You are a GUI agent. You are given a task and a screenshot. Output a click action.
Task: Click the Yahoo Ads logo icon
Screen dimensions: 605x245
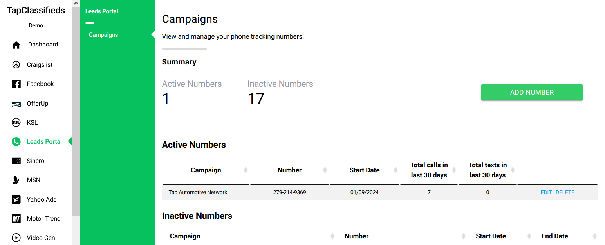coord(16,199)
